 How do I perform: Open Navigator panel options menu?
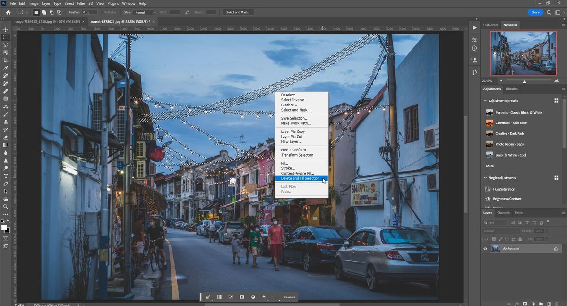coord(563,25)
